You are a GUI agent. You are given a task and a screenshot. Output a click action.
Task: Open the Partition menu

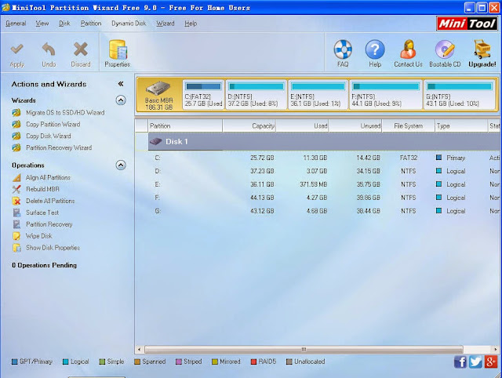point(91,24)
